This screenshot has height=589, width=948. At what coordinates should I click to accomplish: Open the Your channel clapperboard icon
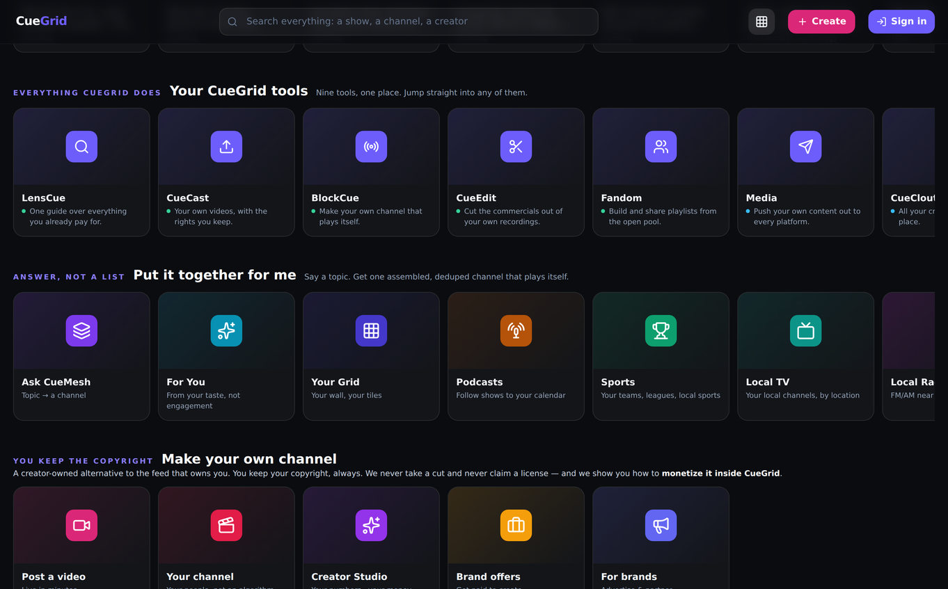point(226,525)
